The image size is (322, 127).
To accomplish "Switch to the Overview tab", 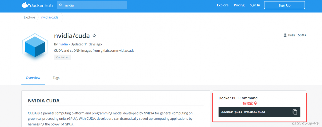I will point(33,78).
